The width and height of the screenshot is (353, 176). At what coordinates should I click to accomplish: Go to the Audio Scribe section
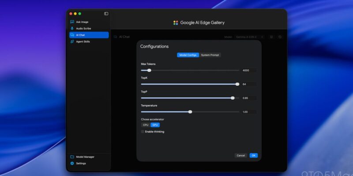coord(83,29)
